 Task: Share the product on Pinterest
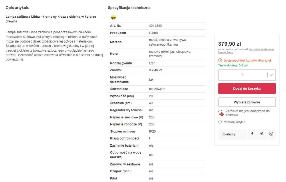tap(261, 134)
